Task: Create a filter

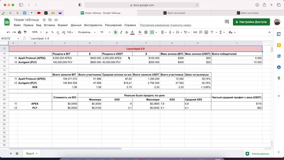Action: pos(212,32)
